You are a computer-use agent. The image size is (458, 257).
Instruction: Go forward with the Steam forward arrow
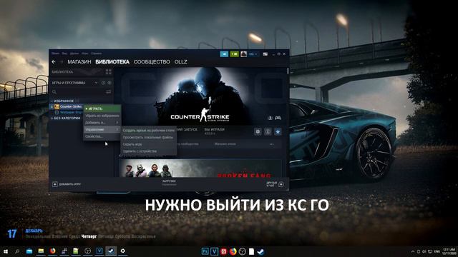pyautogui.click(x=61, y=62)
